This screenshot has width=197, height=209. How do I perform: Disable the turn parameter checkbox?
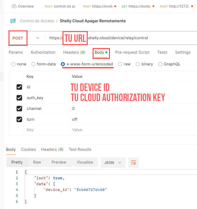(19, 119)
